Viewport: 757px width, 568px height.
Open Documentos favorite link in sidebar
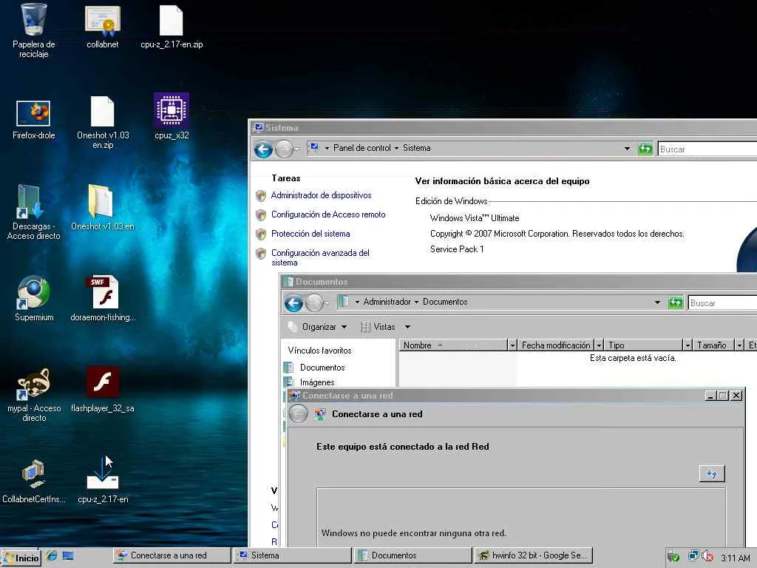[x=322, y=368]
